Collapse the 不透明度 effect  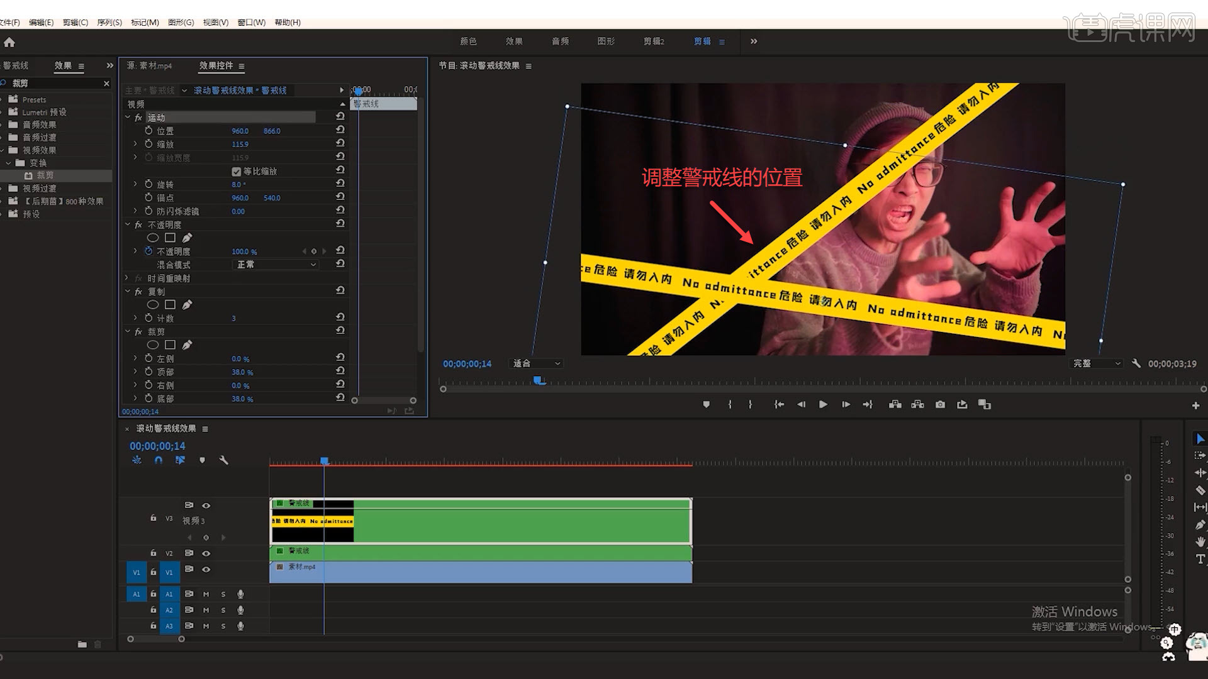(x=128, y=224)
